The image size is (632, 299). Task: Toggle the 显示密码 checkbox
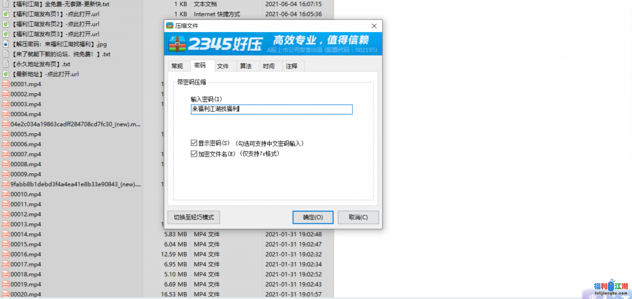(x=194, y=143)
